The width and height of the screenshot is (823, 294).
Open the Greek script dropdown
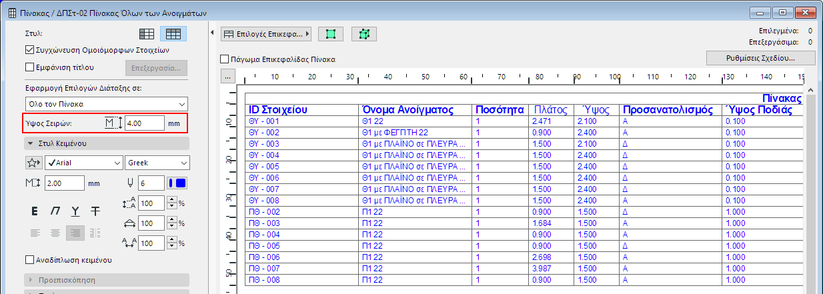[x=157, y=163]
